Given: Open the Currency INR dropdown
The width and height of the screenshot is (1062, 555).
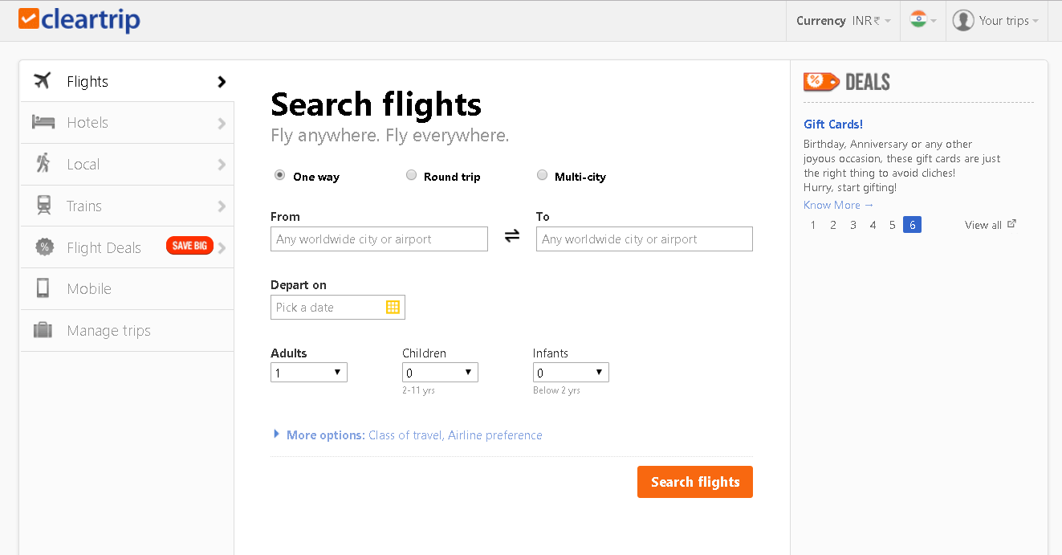Looking at the screenshot, I should tap(843, 21).
